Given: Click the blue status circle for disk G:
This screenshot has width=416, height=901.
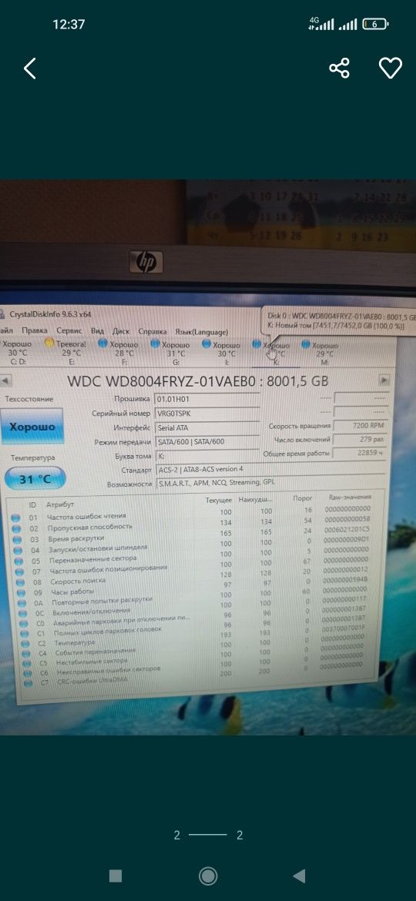Looking at the screenshot, I should pos(155,344).
